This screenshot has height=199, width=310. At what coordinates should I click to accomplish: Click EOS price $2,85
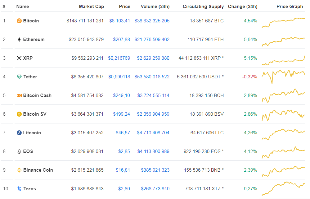click(x=124, y=151)
